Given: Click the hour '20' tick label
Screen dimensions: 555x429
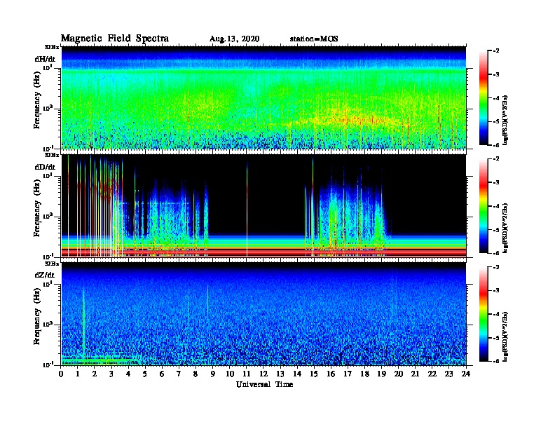Looking at the screenshot, I should pos(399,374).
